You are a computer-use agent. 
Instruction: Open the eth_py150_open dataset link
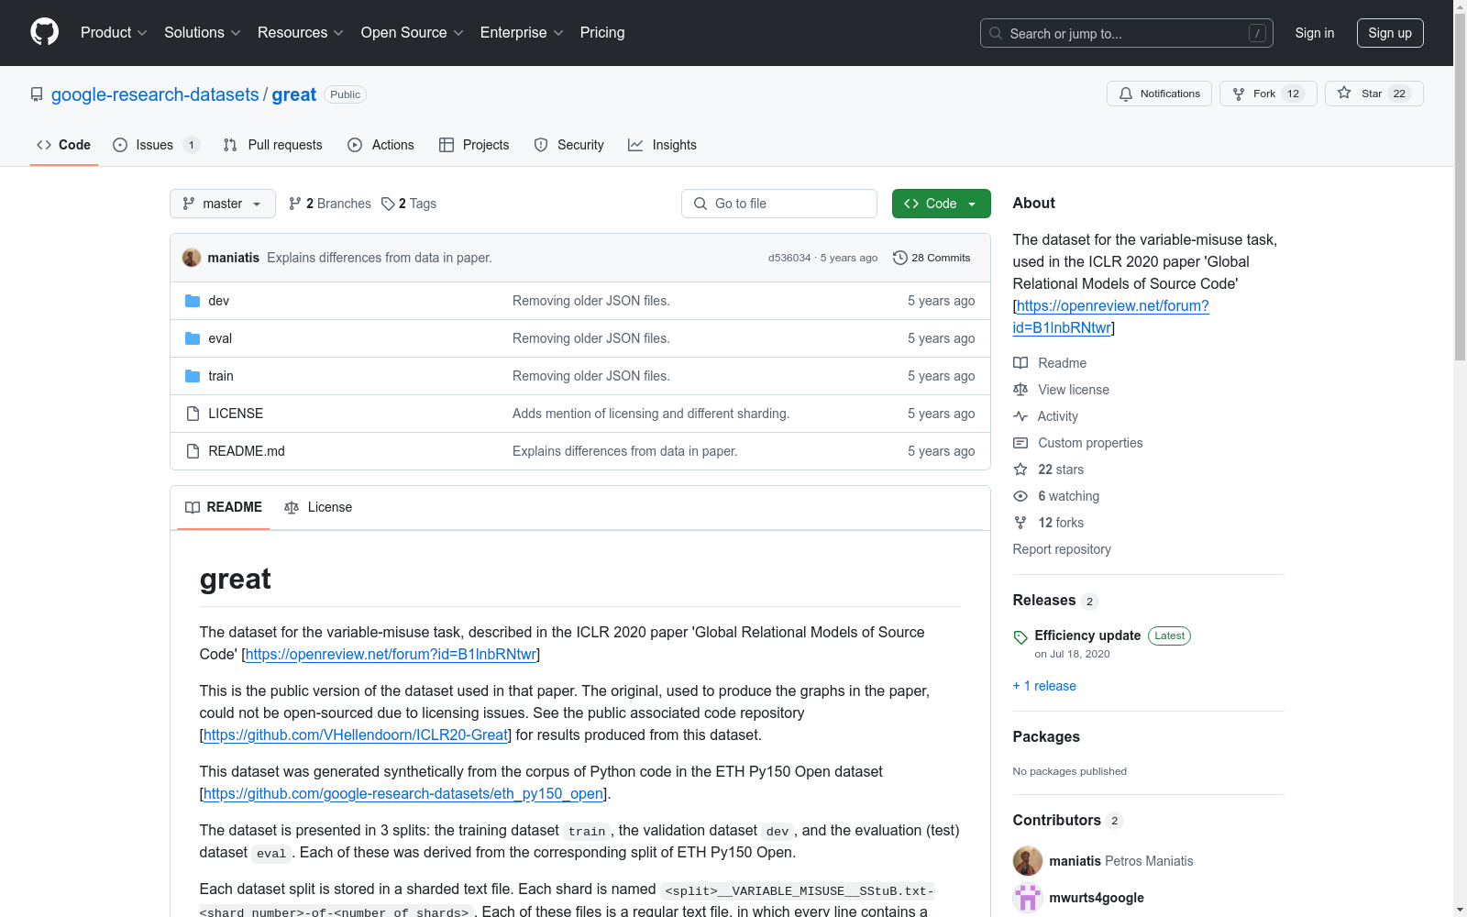coord(403,793)
